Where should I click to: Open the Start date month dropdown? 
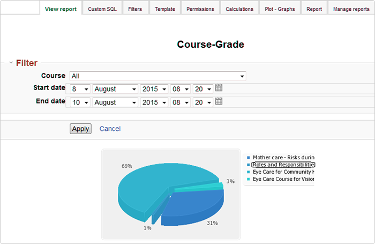[x=115, y=89]
